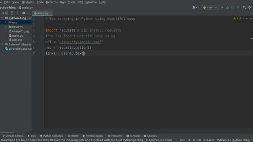This screenshot has height=142, width=253.
Task: Open the TODO tool window
Action: point(73,136)
